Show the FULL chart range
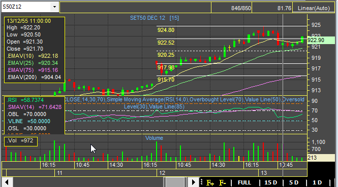The height and width of the screenshot is (187, 338). point(244,182)
